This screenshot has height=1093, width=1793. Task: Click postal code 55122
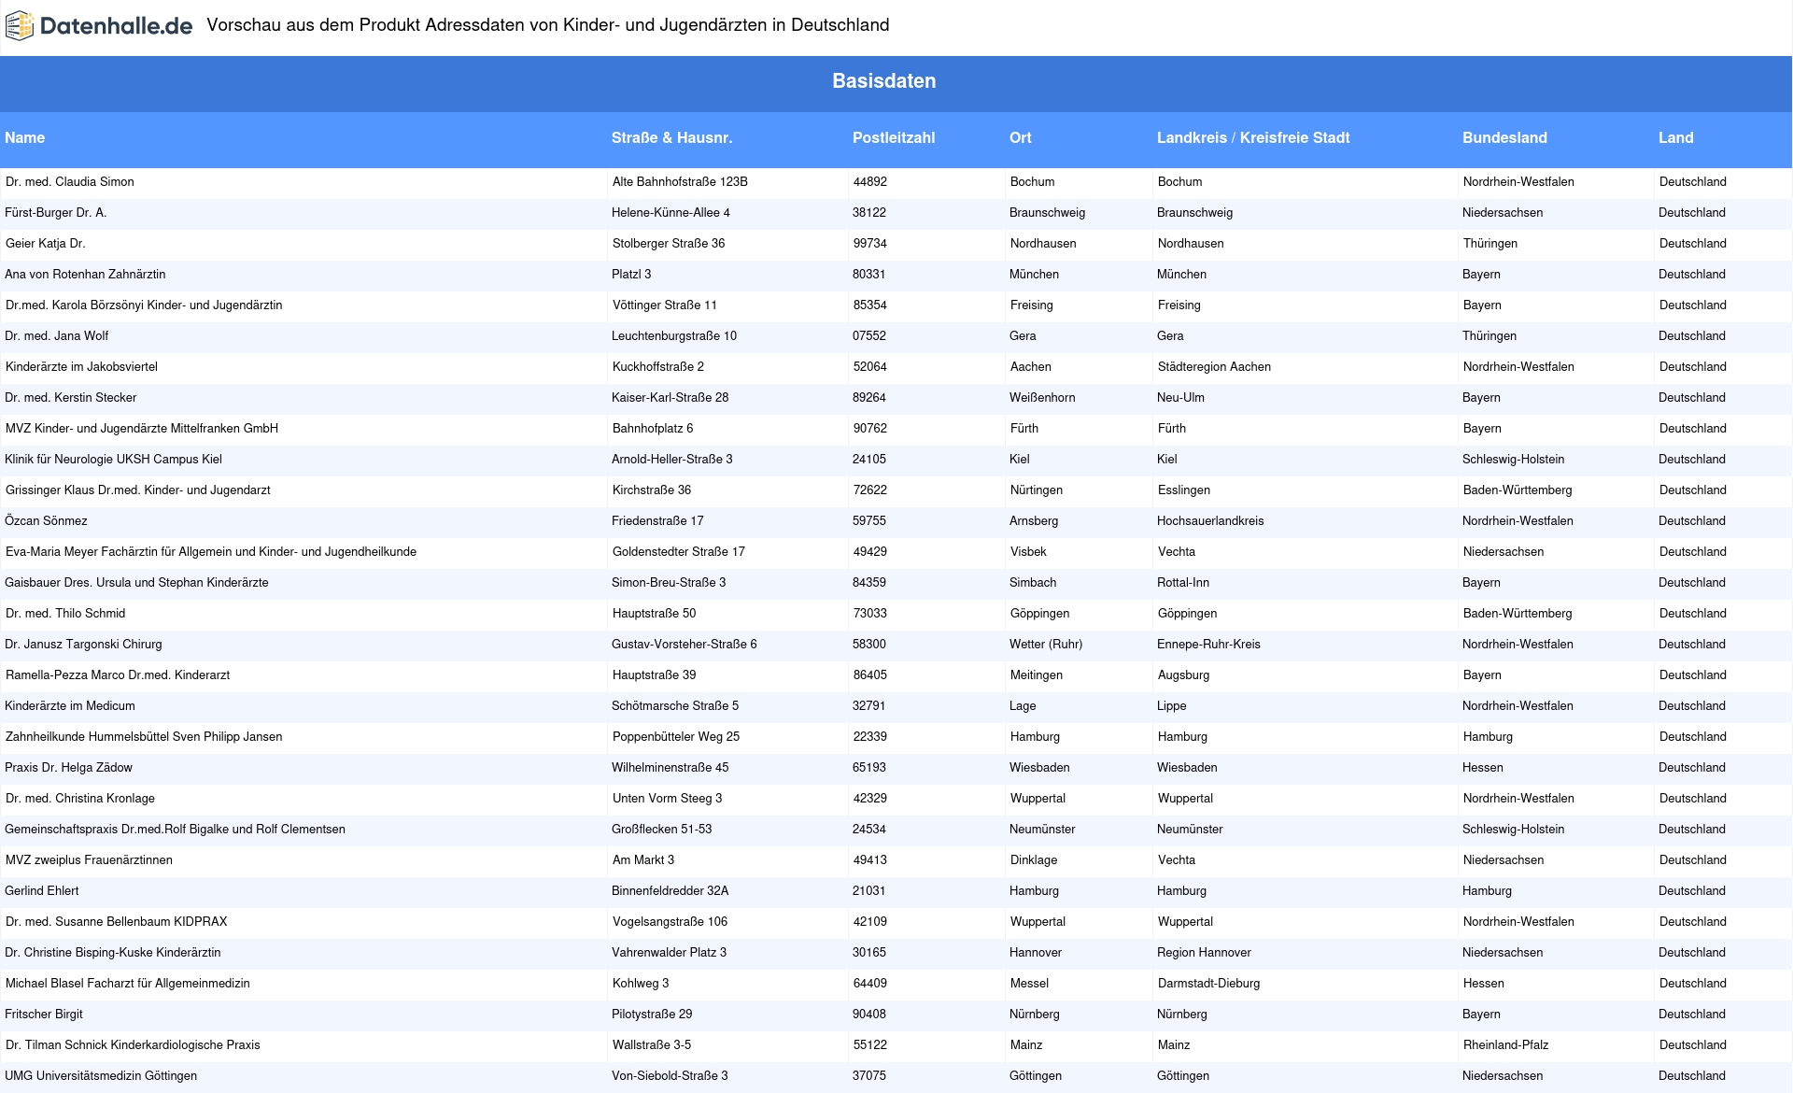tap(870, 1045)
